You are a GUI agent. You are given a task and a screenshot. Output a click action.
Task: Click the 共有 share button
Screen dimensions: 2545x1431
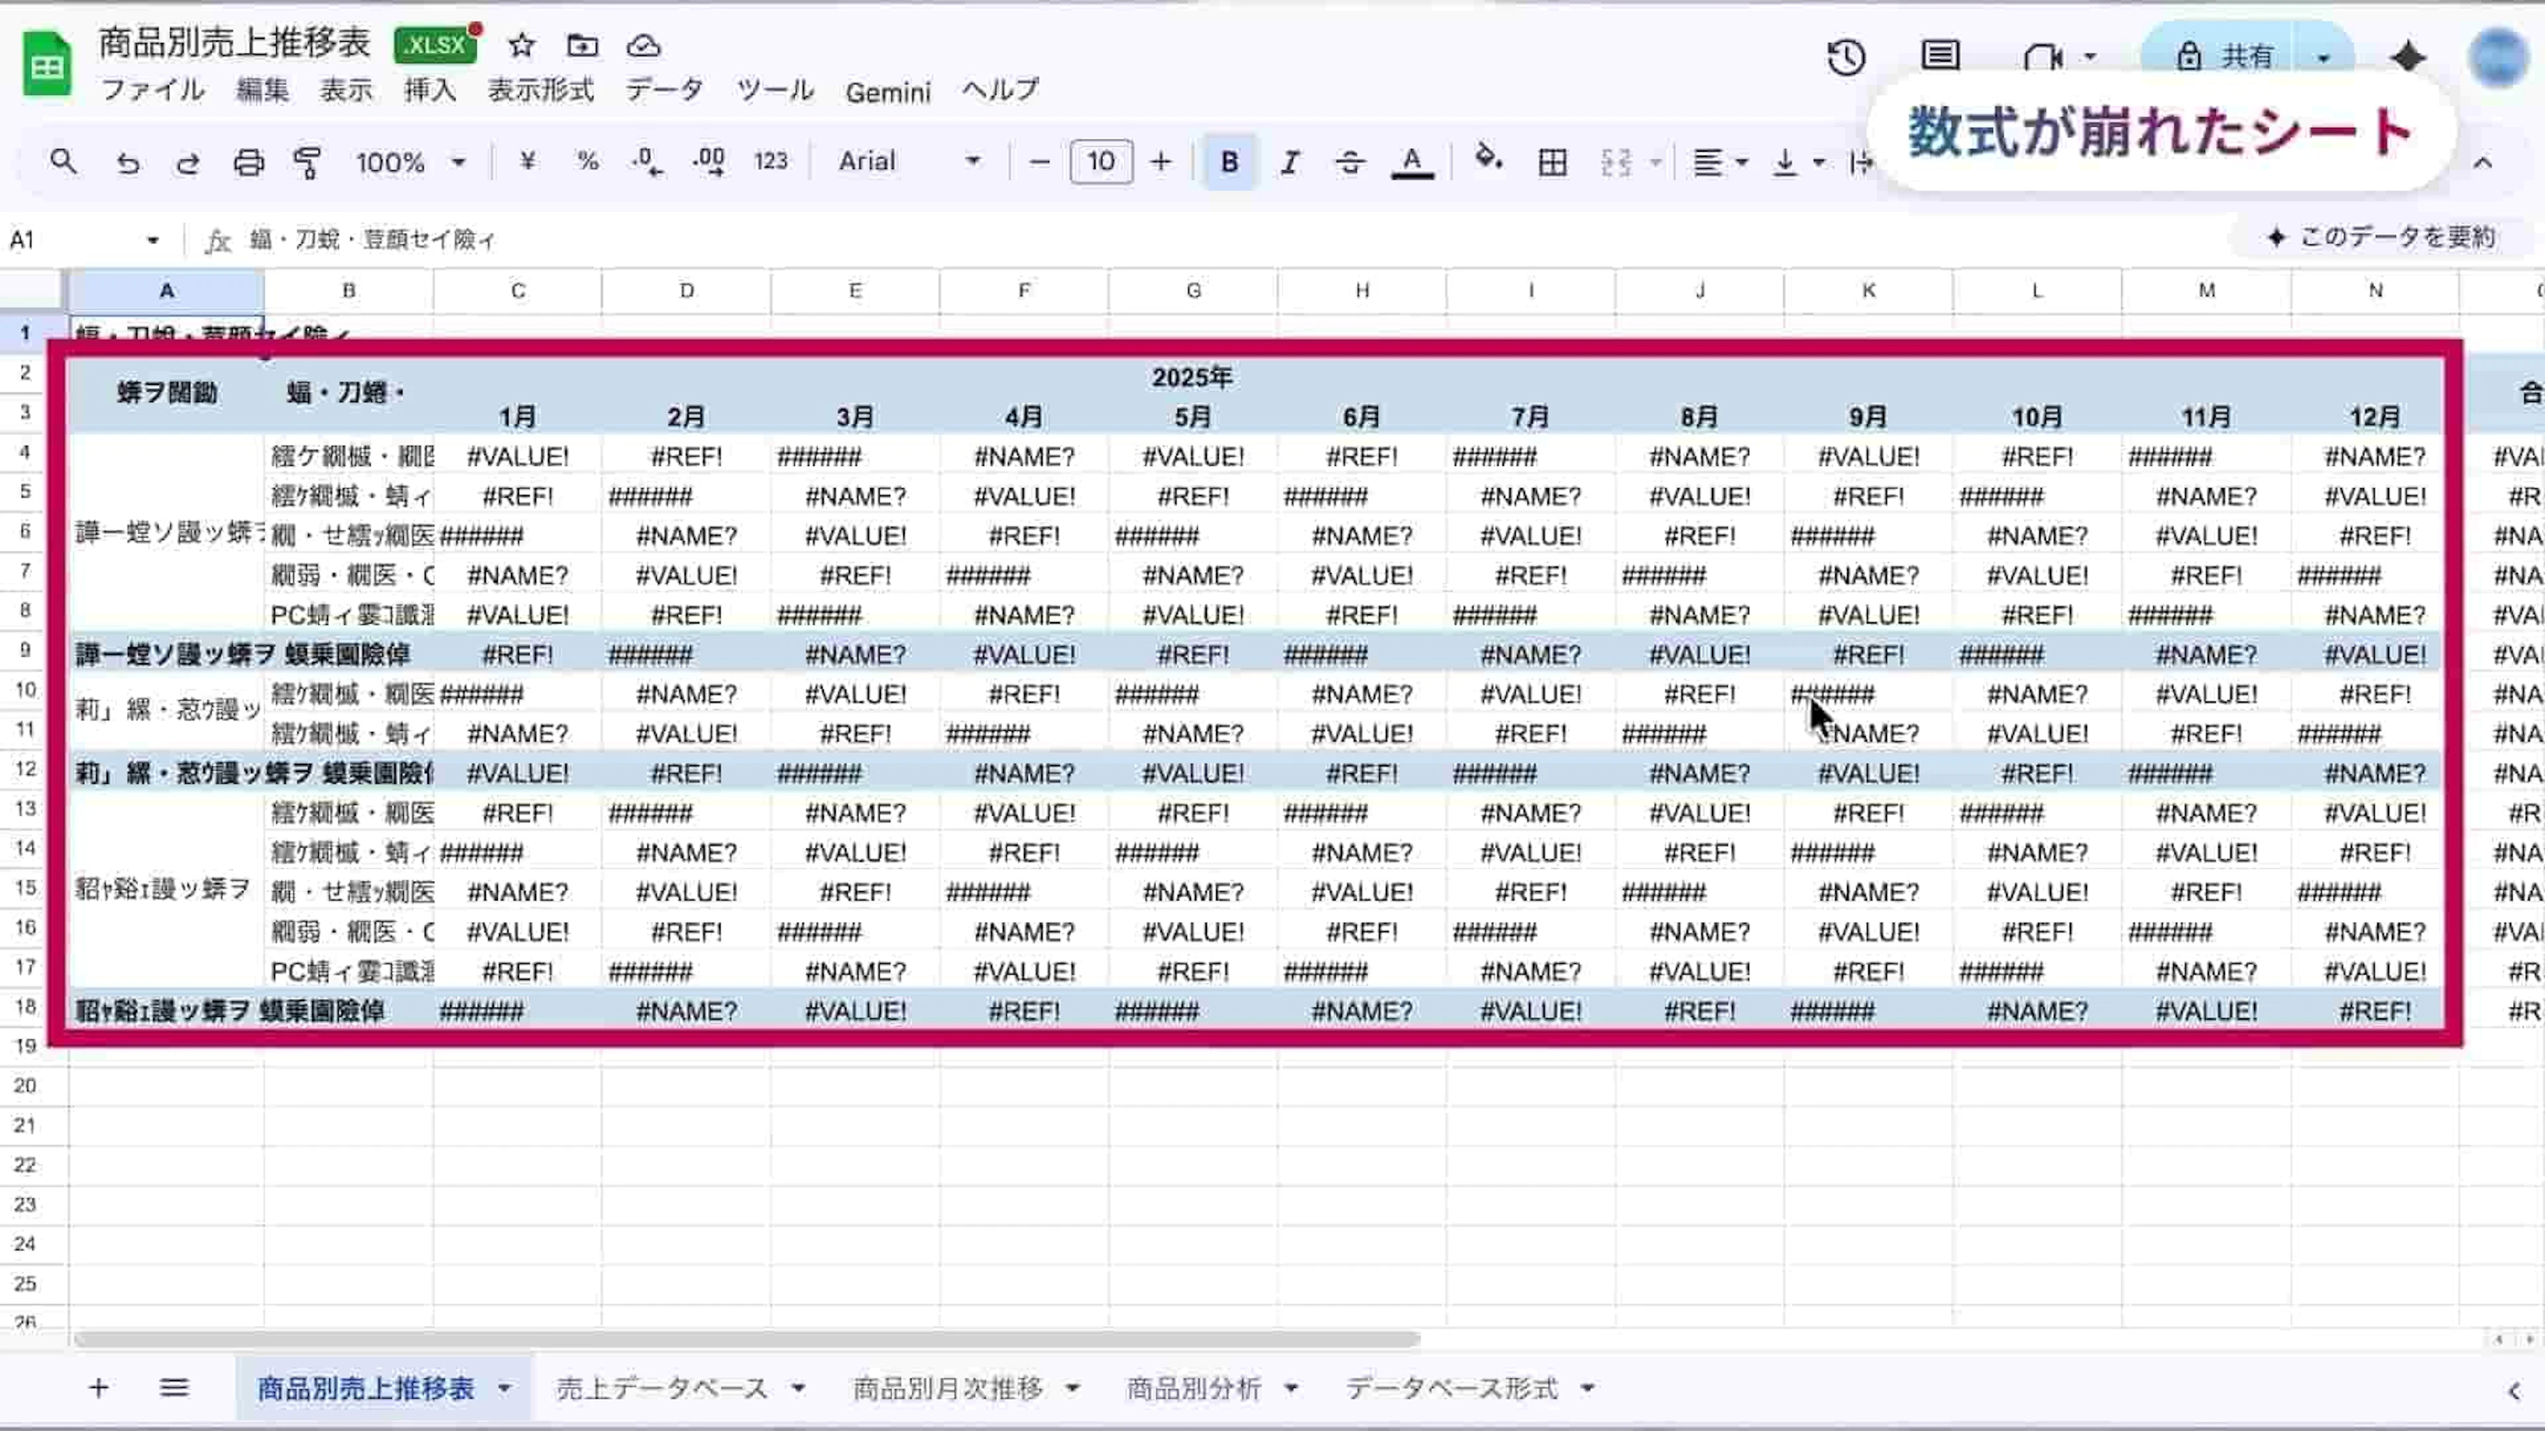2228,56
